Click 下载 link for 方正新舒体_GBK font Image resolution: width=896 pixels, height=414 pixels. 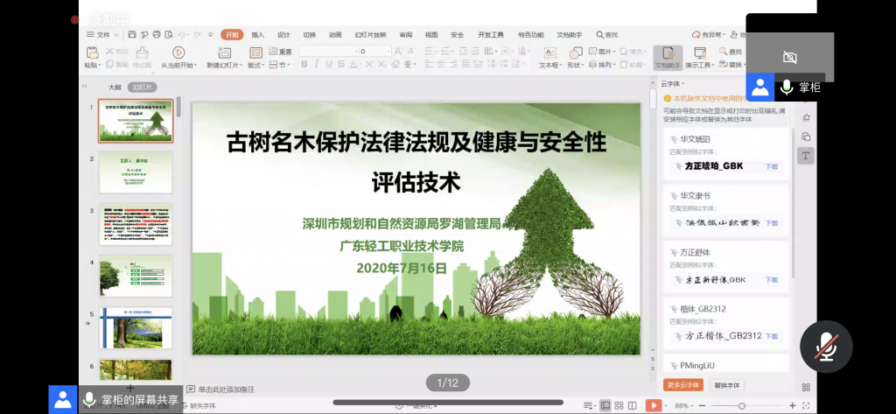pos(772,279)
